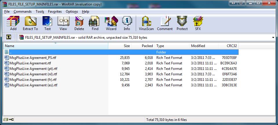278x125 pixels.
Task: Click the file icon of MsgPlusLive Agreement_PS.rtf
Action: 7,58
